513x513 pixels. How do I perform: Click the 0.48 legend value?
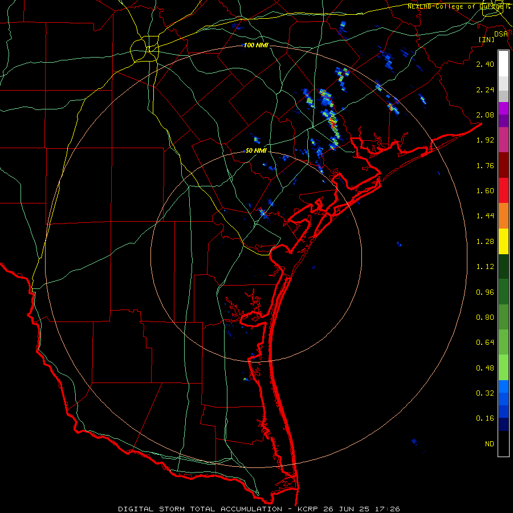(485, 368)
